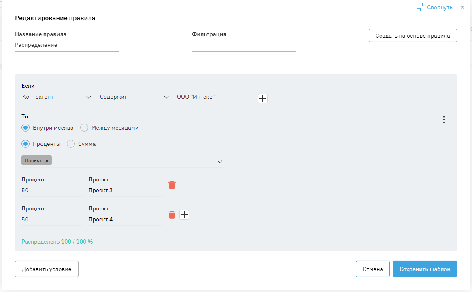Click the Фильтрация input field
The image size is (472, 292).
tap(243, 45)
